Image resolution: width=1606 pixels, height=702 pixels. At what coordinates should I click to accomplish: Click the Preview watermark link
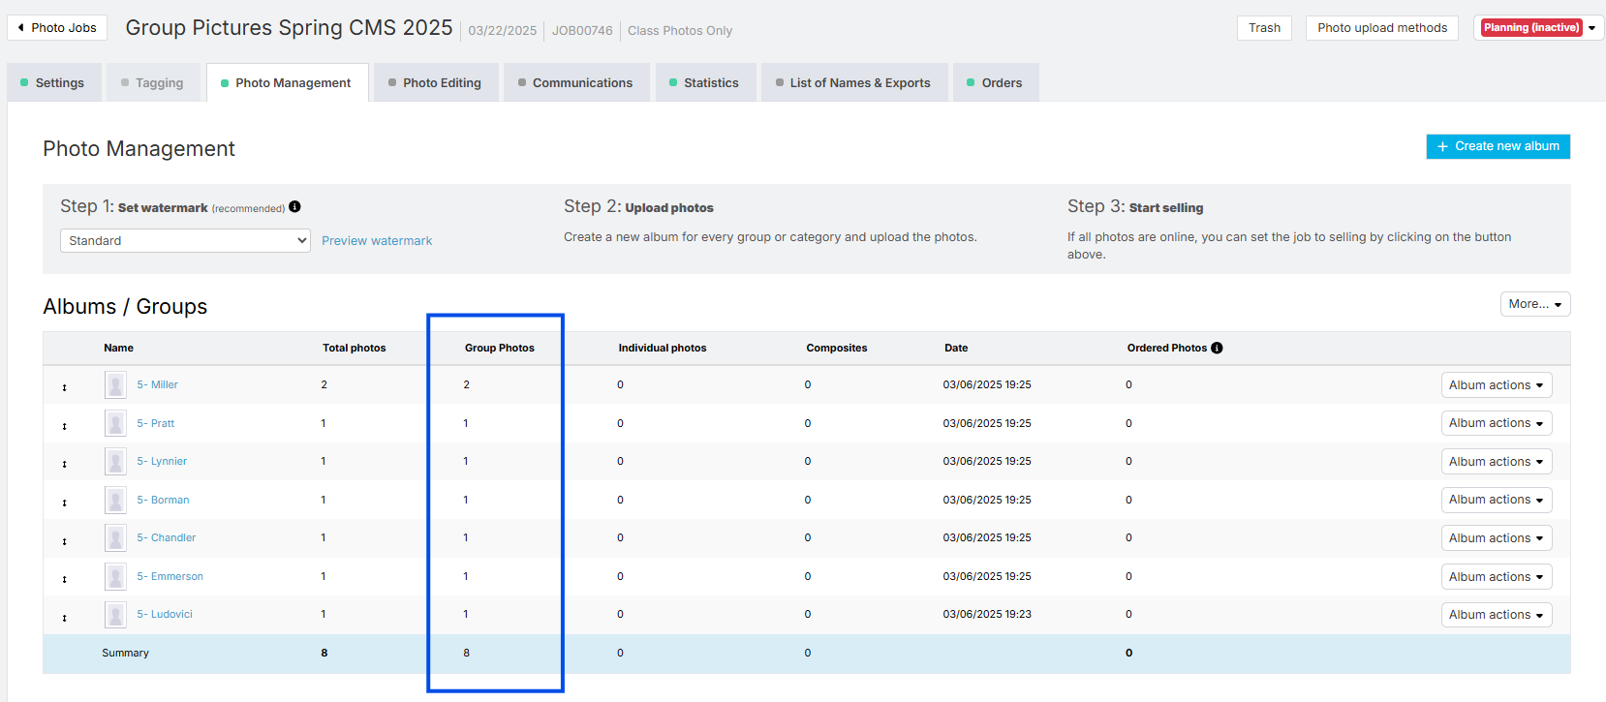pyautogui.click(x=377, y=241)
